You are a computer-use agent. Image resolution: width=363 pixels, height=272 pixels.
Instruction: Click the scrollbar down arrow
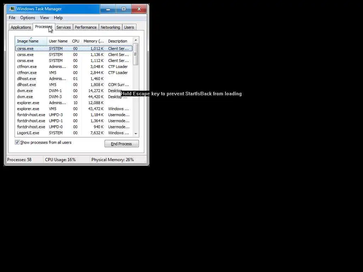tap(136, 134)
